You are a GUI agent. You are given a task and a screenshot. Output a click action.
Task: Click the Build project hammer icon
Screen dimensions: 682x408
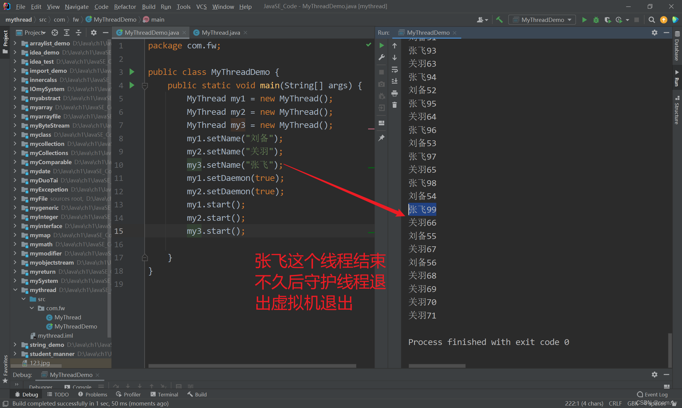point(499,20)
